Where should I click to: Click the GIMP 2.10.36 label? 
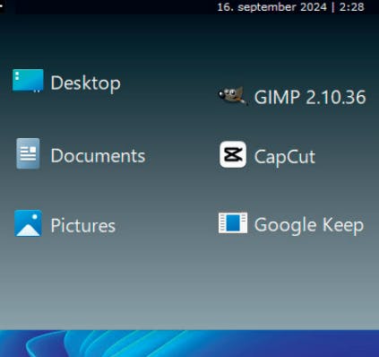pyautogui.click(x=310, y=97)
